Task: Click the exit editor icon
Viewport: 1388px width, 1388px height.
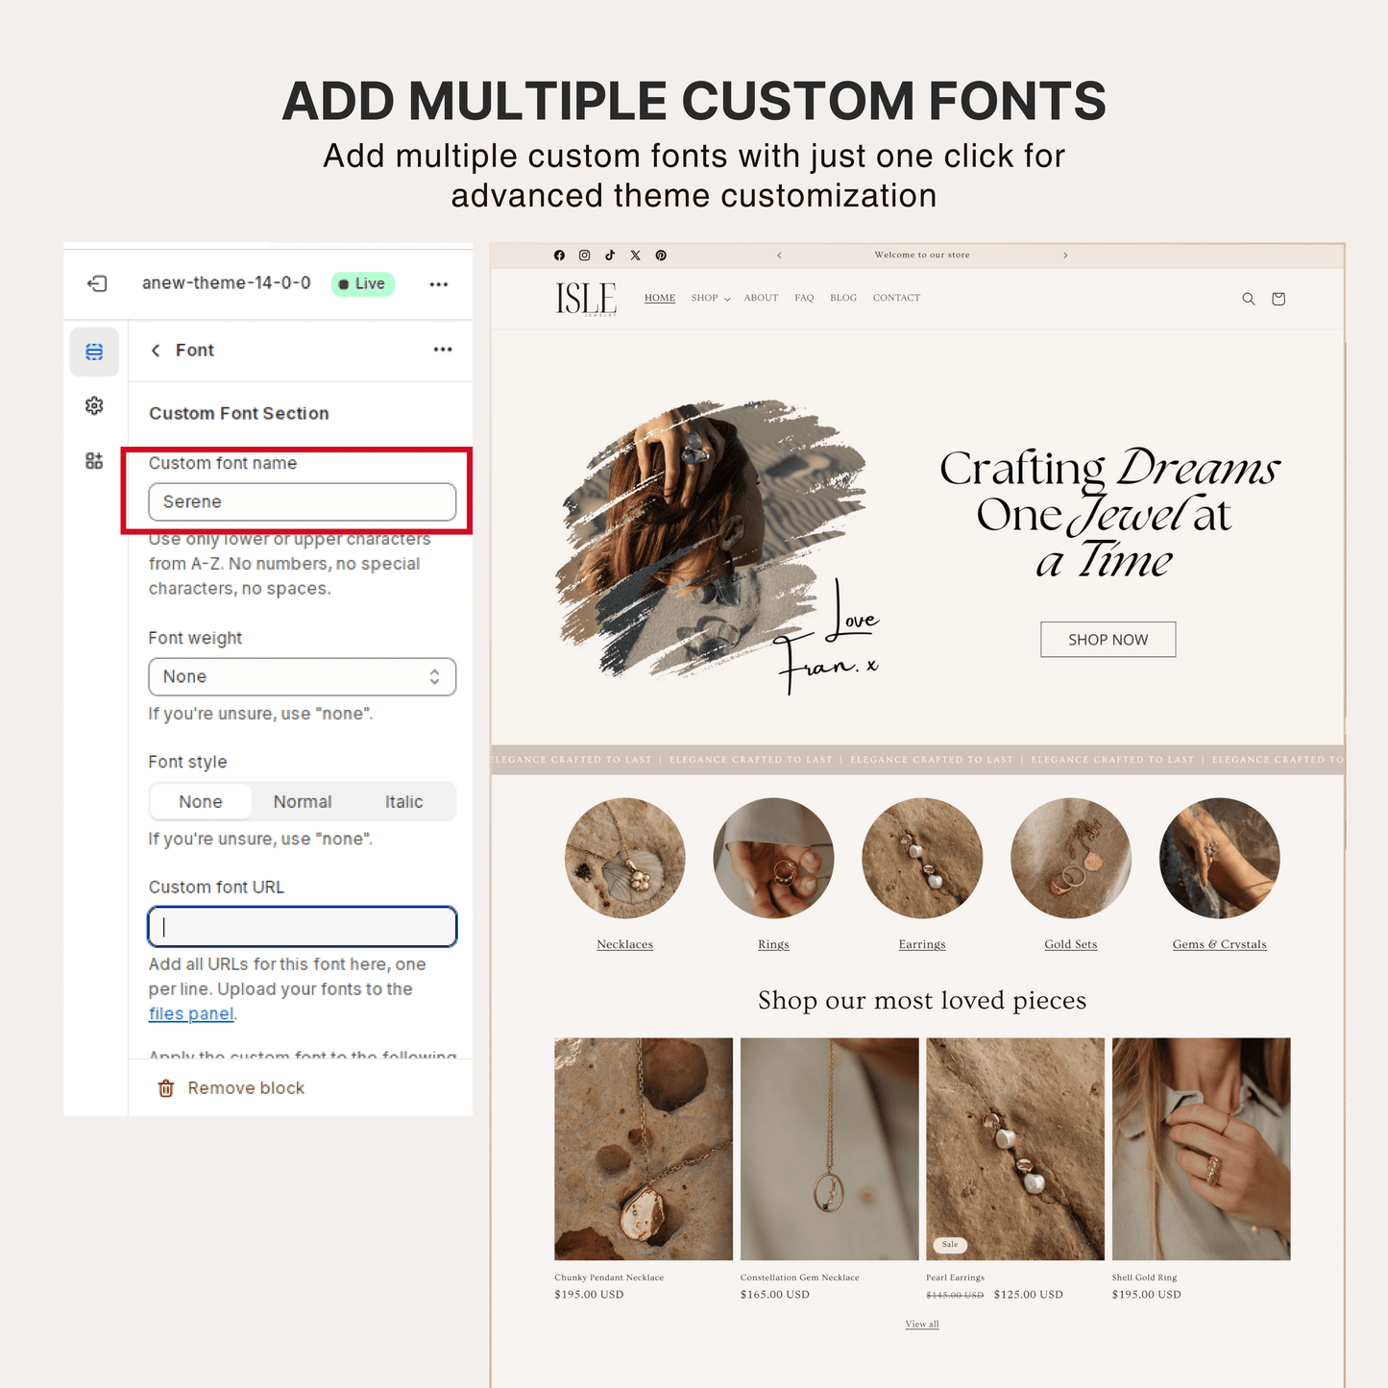Action: pyautogui.click(x=97, y=283)
